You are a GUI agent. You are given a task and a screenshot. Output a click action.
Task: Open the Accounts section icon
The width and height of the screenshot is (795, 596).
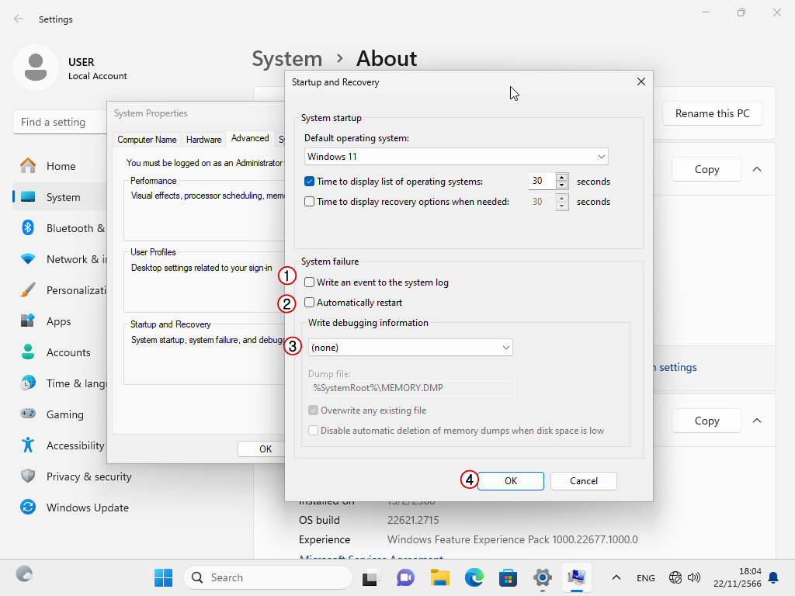(x=28, y=352)
